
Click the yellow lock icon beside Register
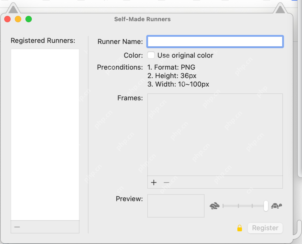tap(240, 228)
